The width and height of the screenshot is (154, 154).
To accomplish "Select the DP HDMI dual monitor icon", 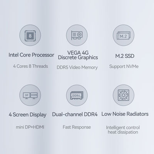I will click(30, 95).
